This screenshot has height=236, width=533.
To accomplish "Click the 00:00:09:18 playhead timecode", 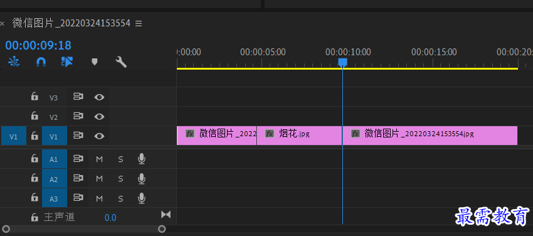I will point(38,45).
